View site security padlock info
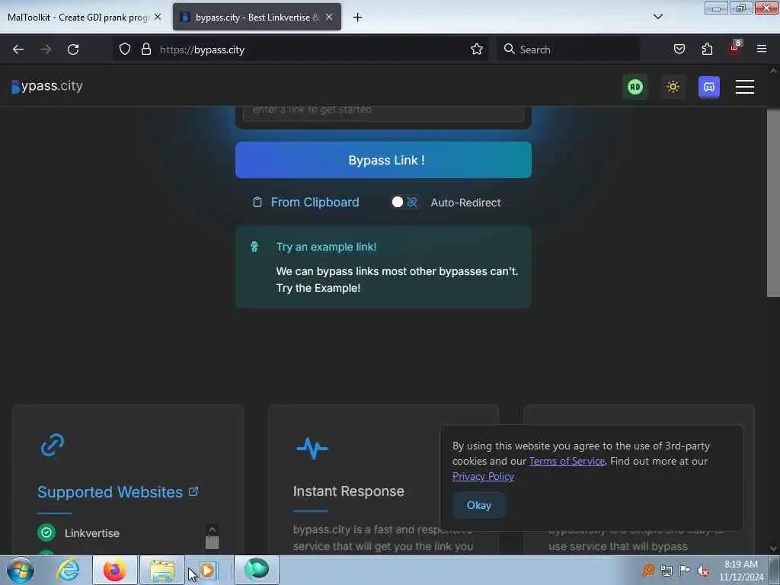Image resolution: width=780 pixels, height=585 pixels. pos(145,49)
